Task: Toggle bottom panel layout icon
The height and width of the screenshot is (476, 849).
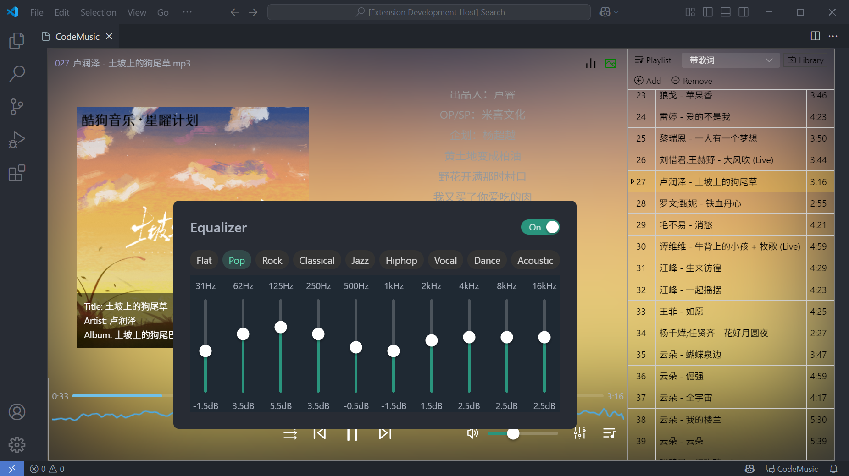Action: tap(726, 12)
